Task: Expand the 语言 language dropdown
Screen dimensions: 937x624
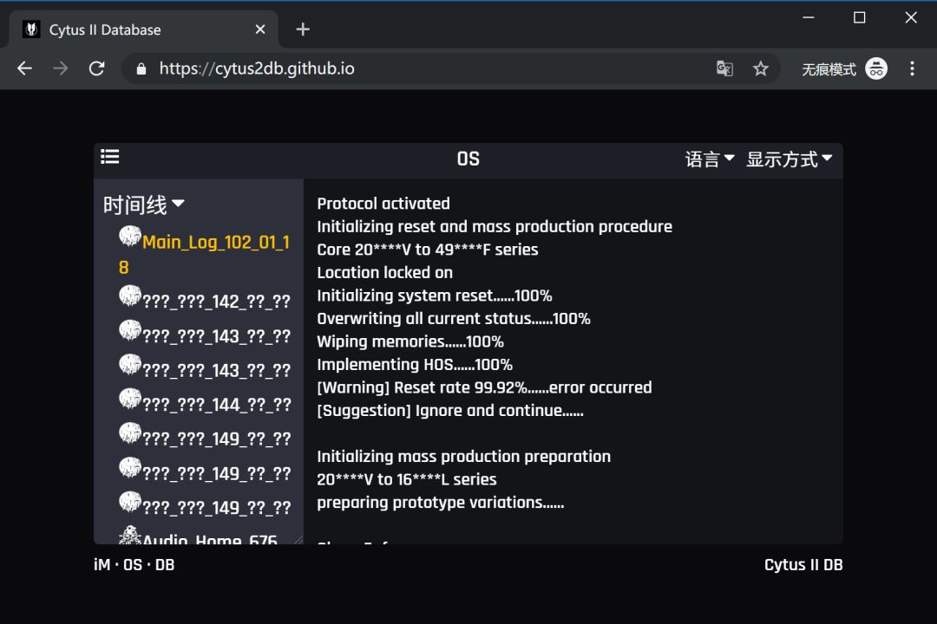Action: (x=710, y=159)
